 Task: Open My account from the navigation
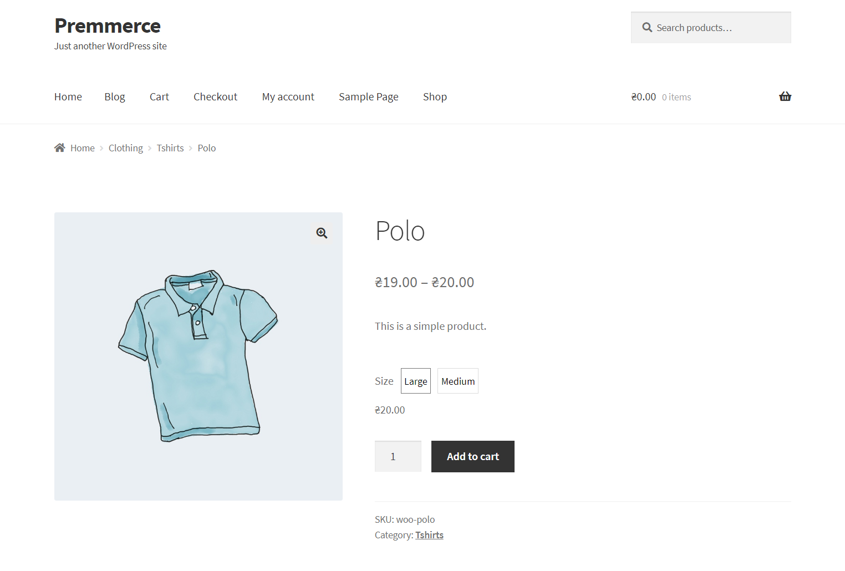point(288,96)
